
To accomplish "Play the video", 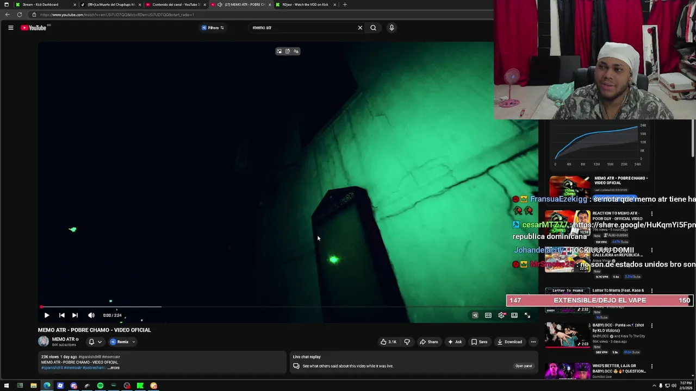I will [x=47, y=315].
